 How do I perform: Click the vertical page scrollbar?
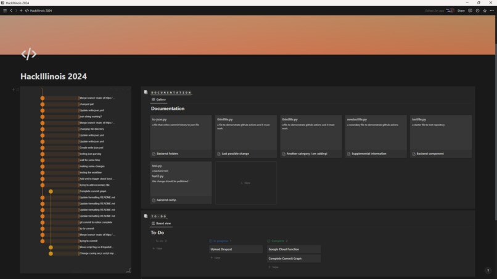(x=496, y=131)
